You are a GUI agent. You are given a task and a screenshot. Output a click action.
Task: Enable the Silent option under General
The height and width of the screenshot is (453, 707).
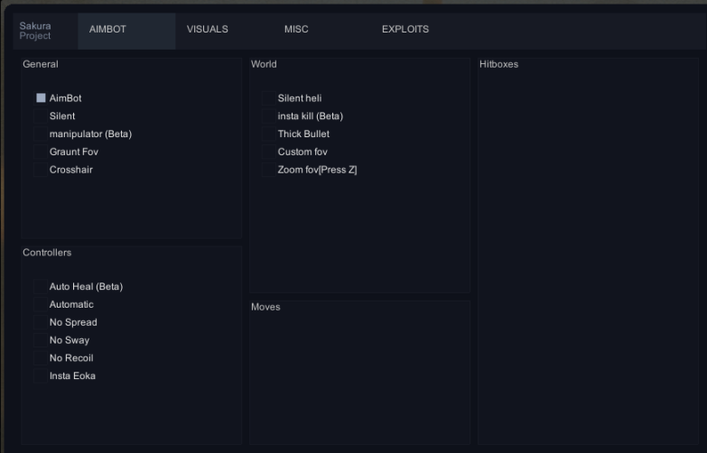(41, 116)
